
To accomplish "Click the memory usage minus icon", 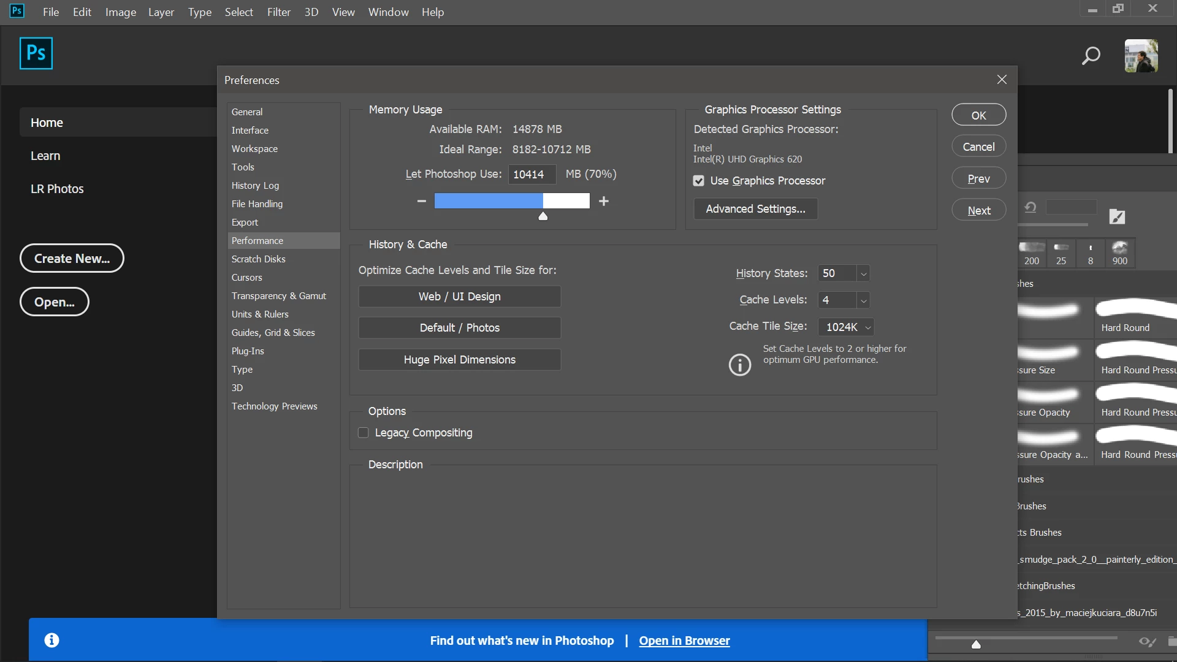I will coord(421,201).
